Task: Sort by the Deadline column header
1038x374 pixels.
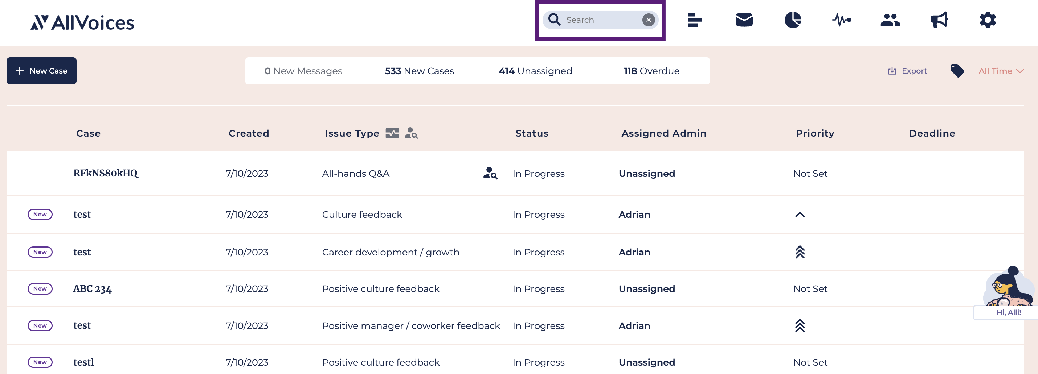Action: (932, 133)
